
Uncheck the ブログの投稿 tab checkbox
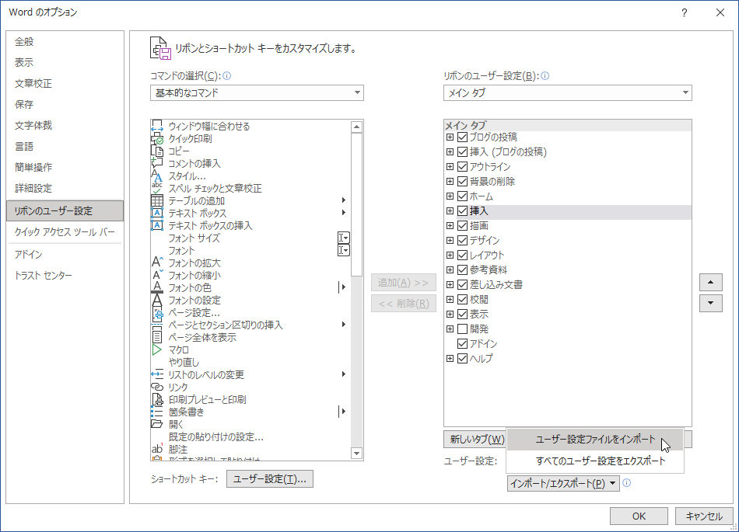click(x=462, y=137)
